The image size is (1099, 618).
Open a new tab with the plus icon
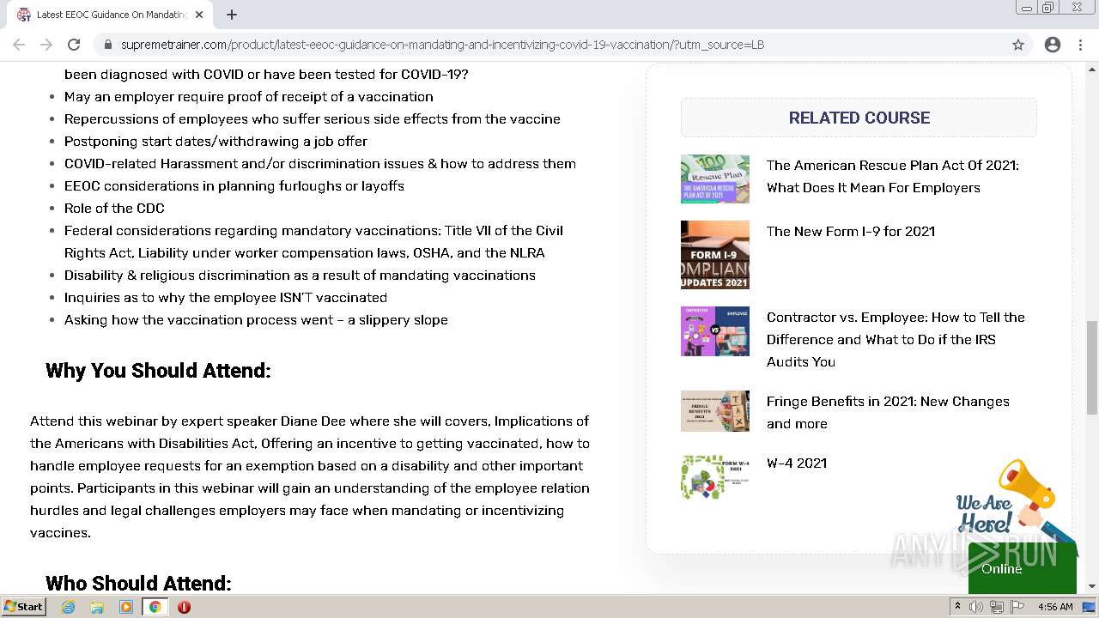[x=232, y=15]
